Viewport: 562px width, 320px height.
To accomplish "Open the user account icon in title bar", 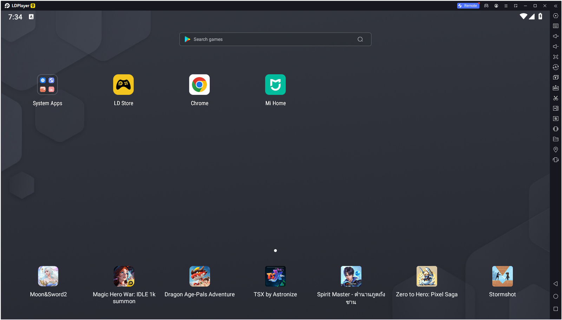I will [496, 6].
